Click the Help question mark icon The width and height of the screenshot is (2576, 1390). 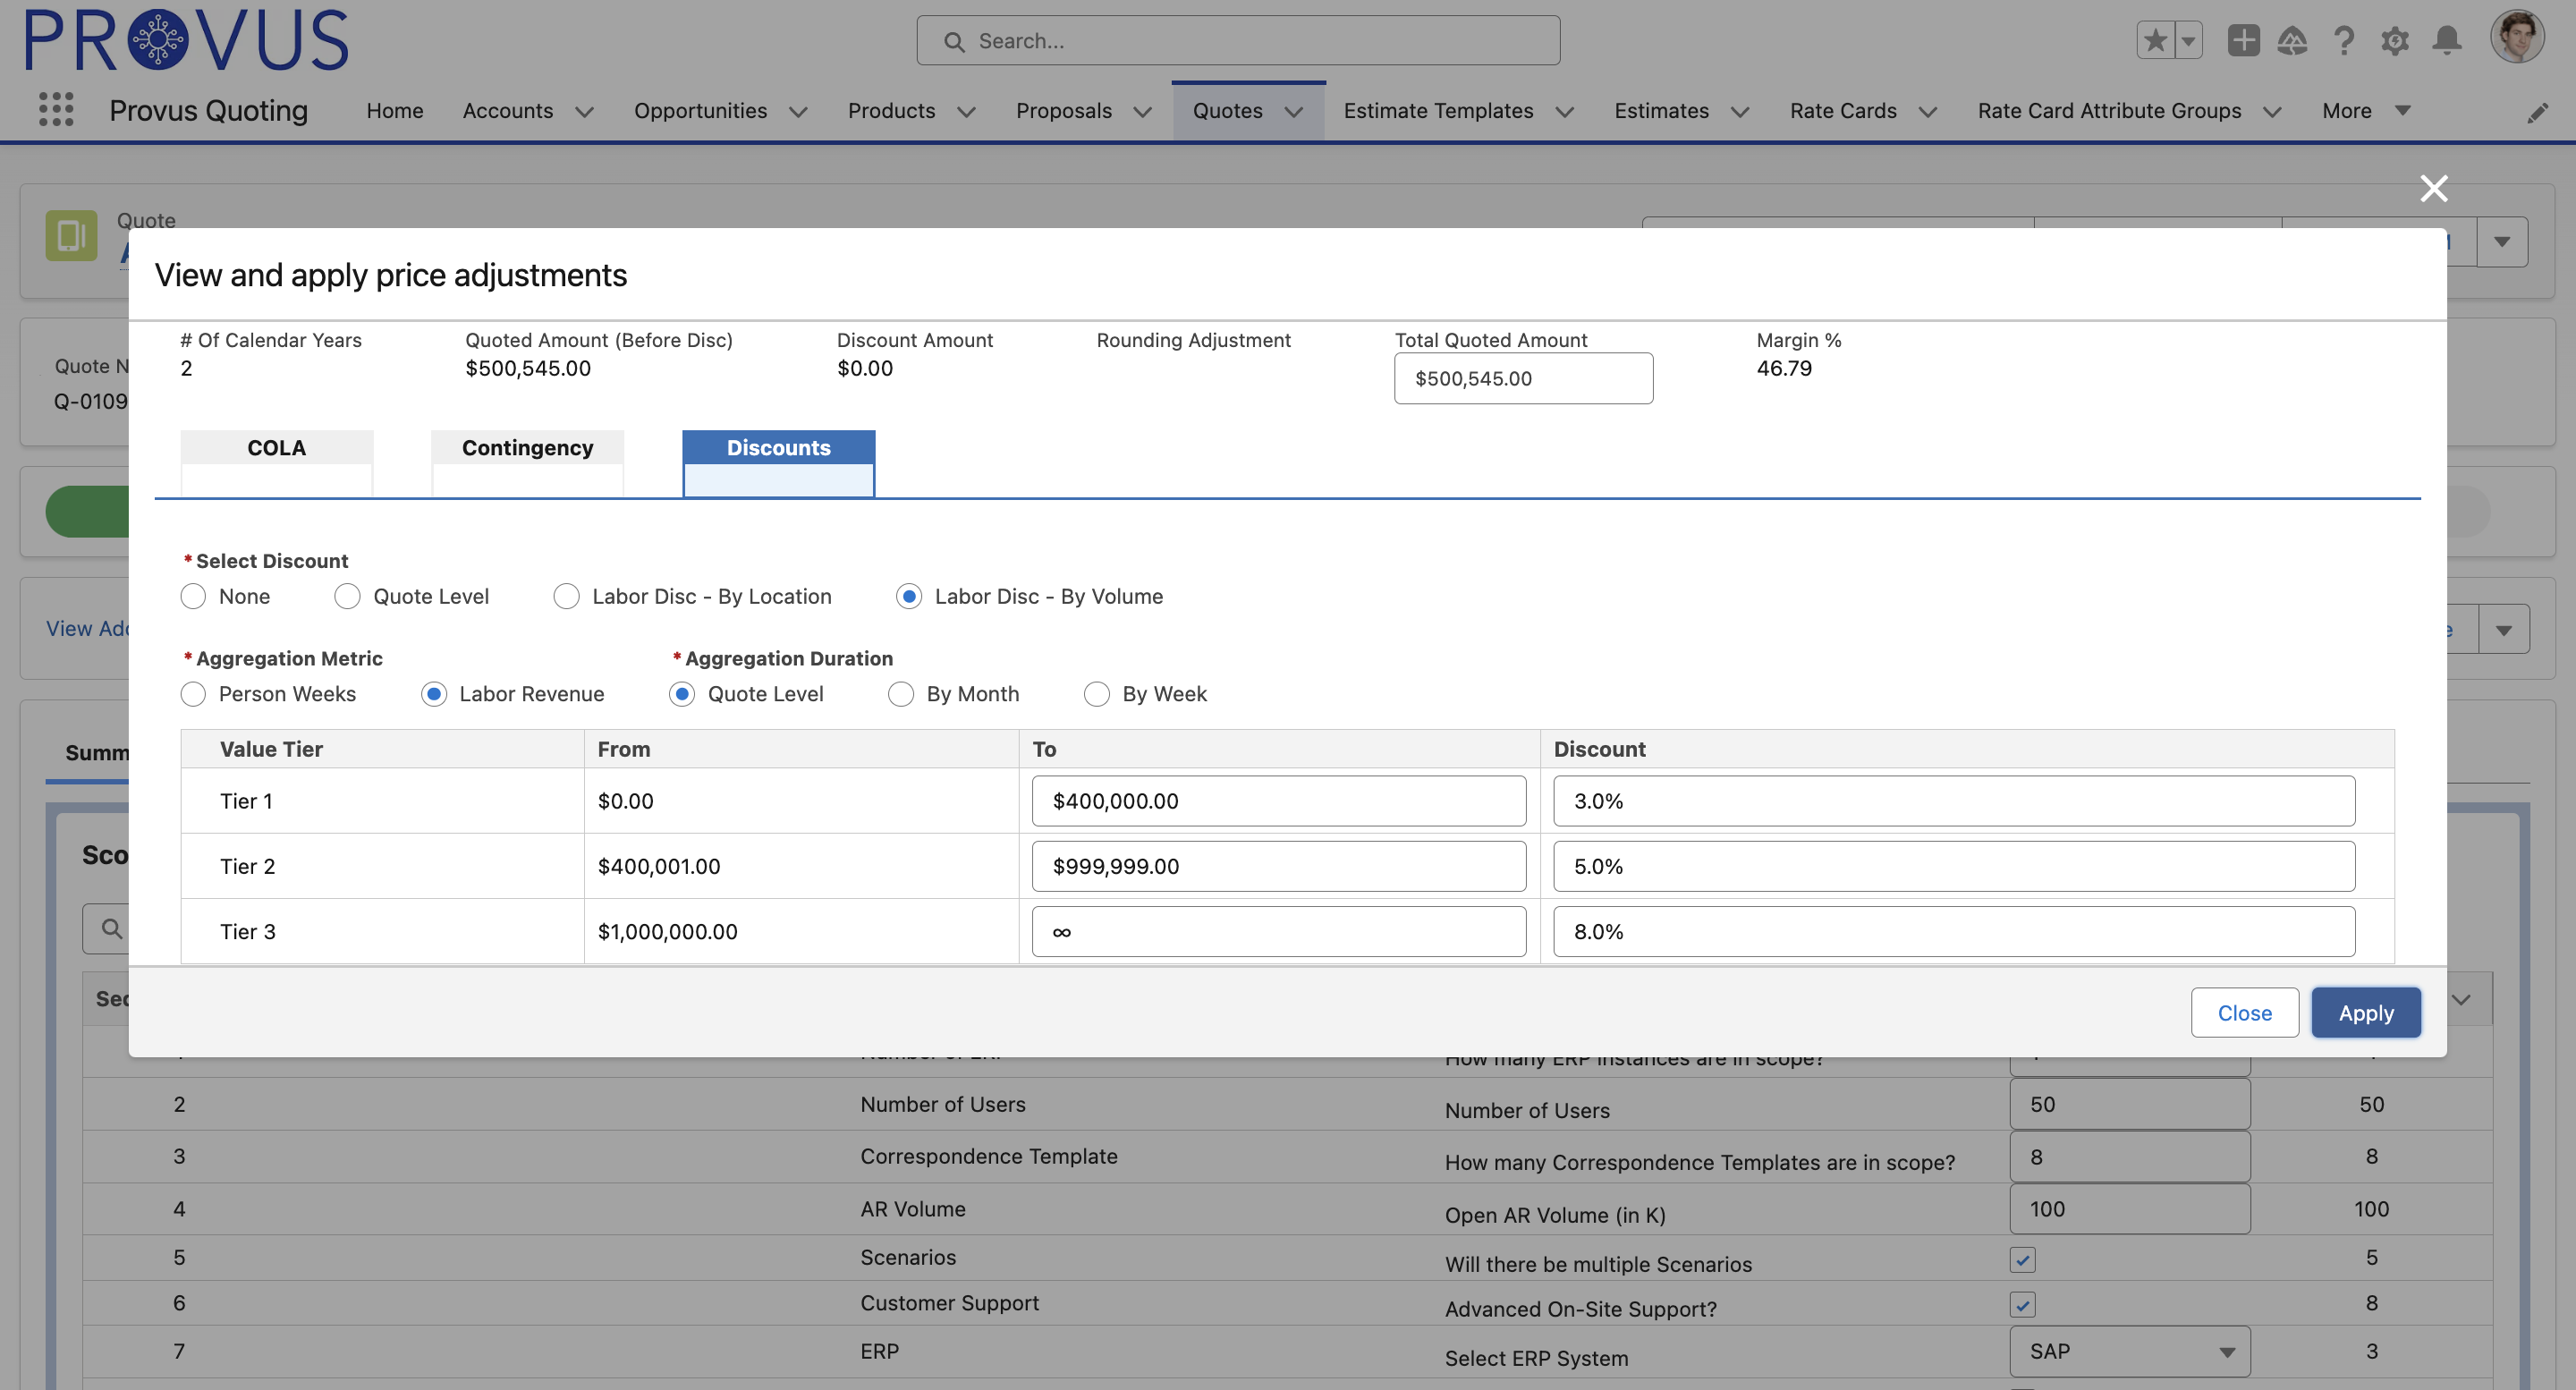tap(2343, 40)
